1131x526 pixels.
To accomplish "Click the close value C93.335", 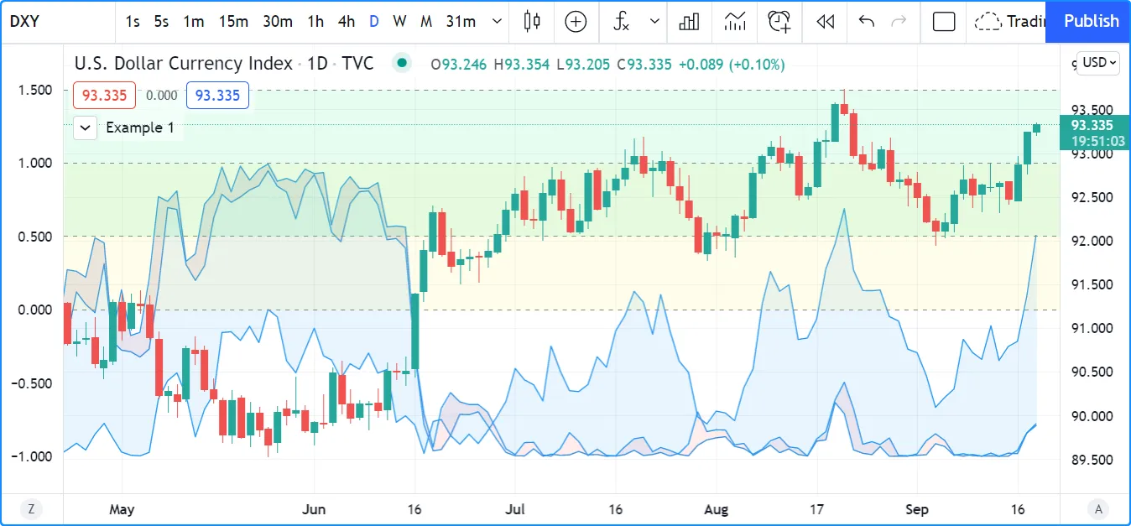I will (644, 64).
